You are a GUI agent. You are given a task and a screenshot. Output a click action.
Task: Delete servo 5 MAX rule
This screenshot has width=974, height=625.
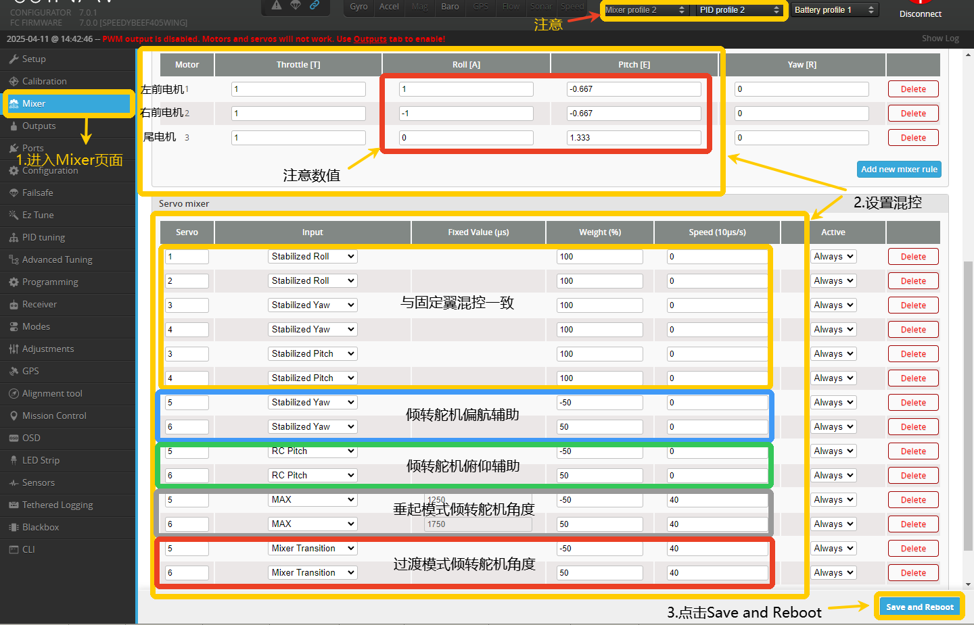(x=913, y=500)
